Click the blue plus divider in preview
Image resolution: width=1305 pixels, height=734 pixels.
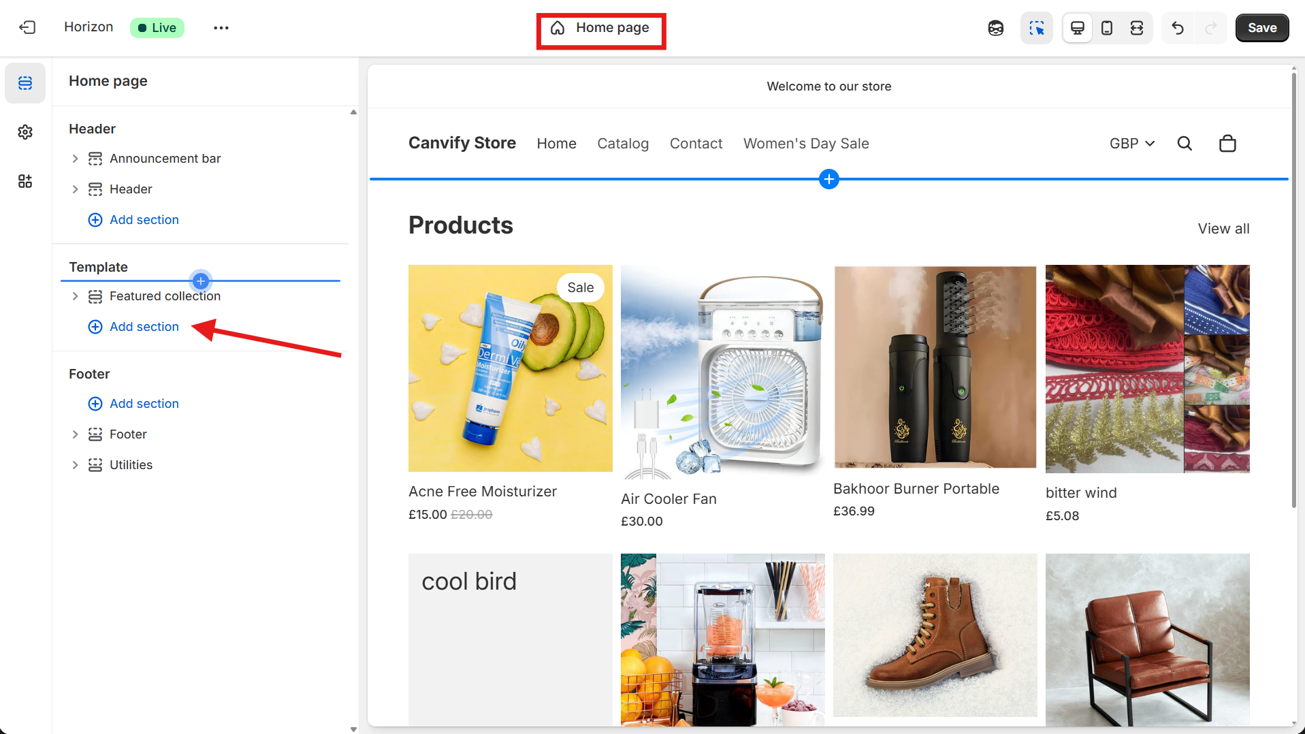click(828, 179)
